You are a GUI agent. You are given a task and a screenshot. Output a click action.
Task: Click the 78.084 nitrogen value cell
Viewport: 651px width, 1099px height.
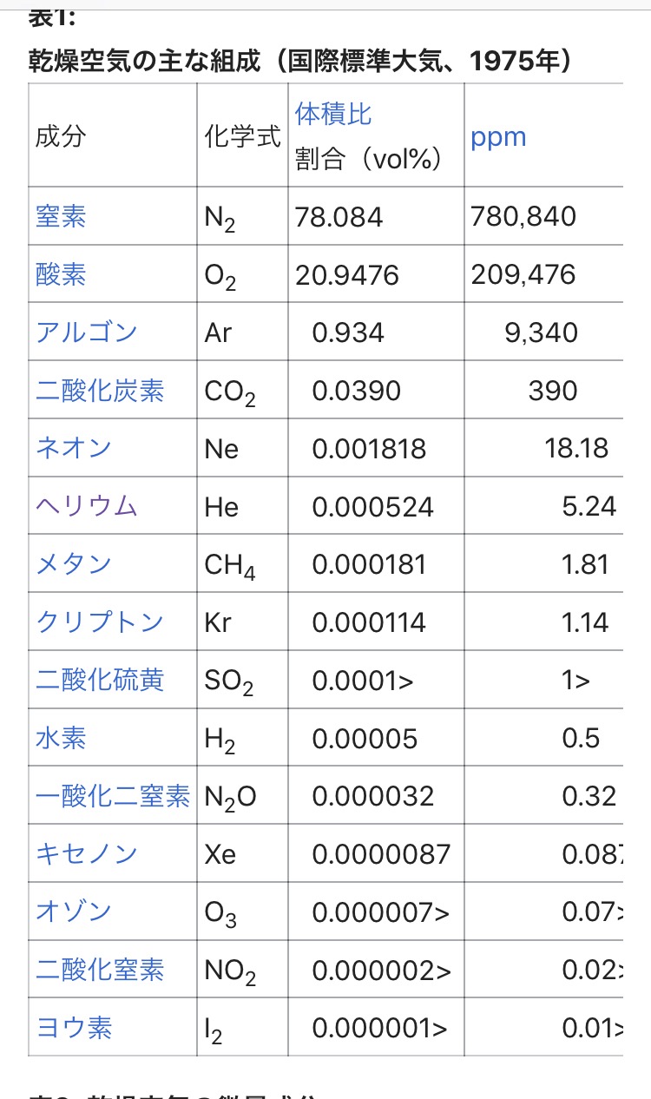[x=376, y=216]
